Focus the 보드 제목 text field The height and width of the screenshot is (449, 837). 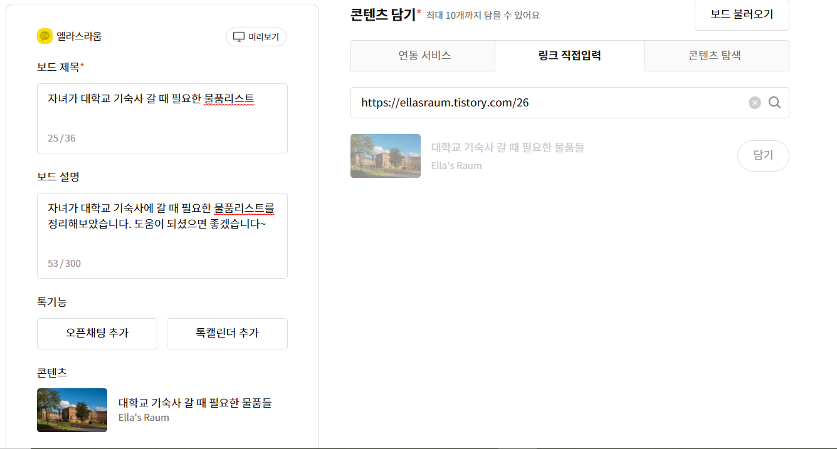click(x=162, y=118)
